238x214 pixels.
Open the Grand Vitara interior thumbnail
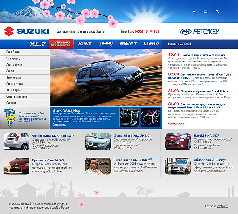[129, 118]
